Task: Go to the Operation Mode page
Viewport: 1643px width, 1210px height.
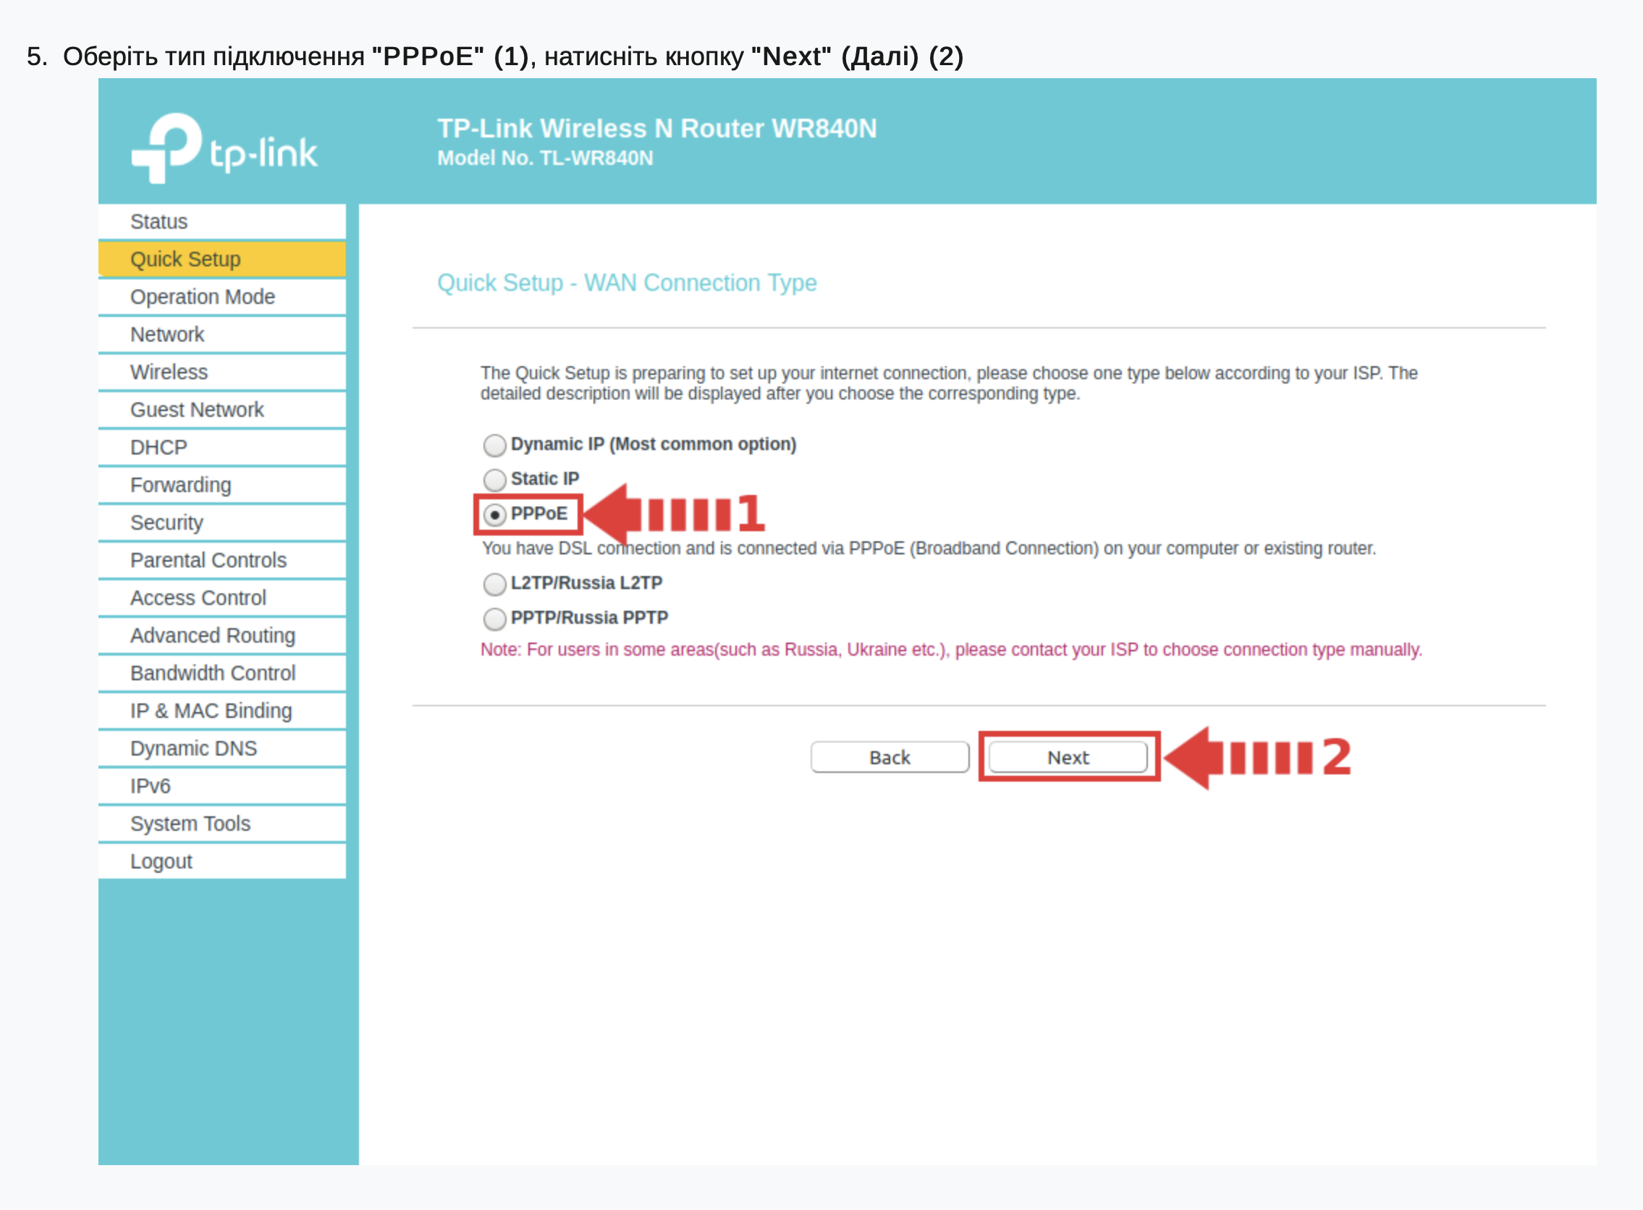Action: click(x=202, y=297)
